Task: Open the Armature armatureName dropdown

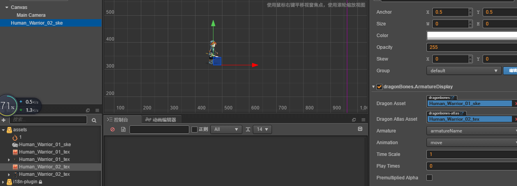Action: pyautogui.click(x=472, y=131)
